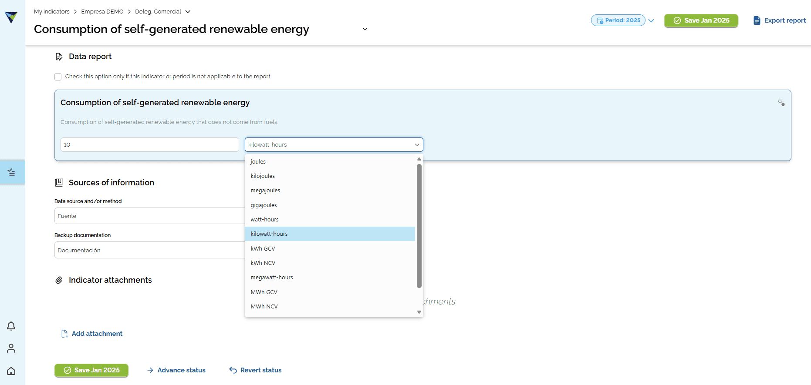Select kilojoules unit option

330,176
